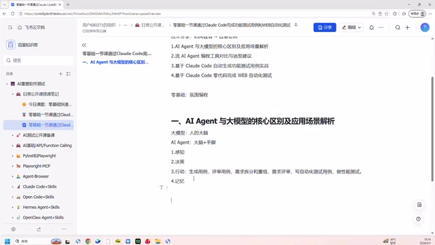Click the zoom magnifier icon in address bar
The height and width of the screenshot is (245, 435).
373,14
